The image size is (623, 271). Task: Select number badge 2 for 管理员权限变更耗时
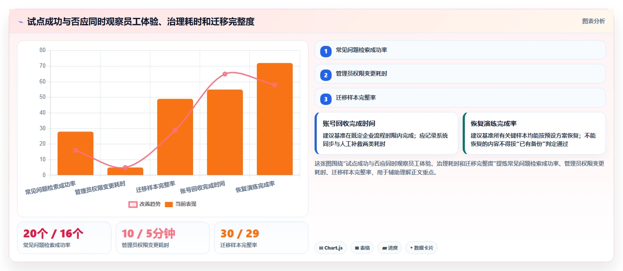click(326, 75)
